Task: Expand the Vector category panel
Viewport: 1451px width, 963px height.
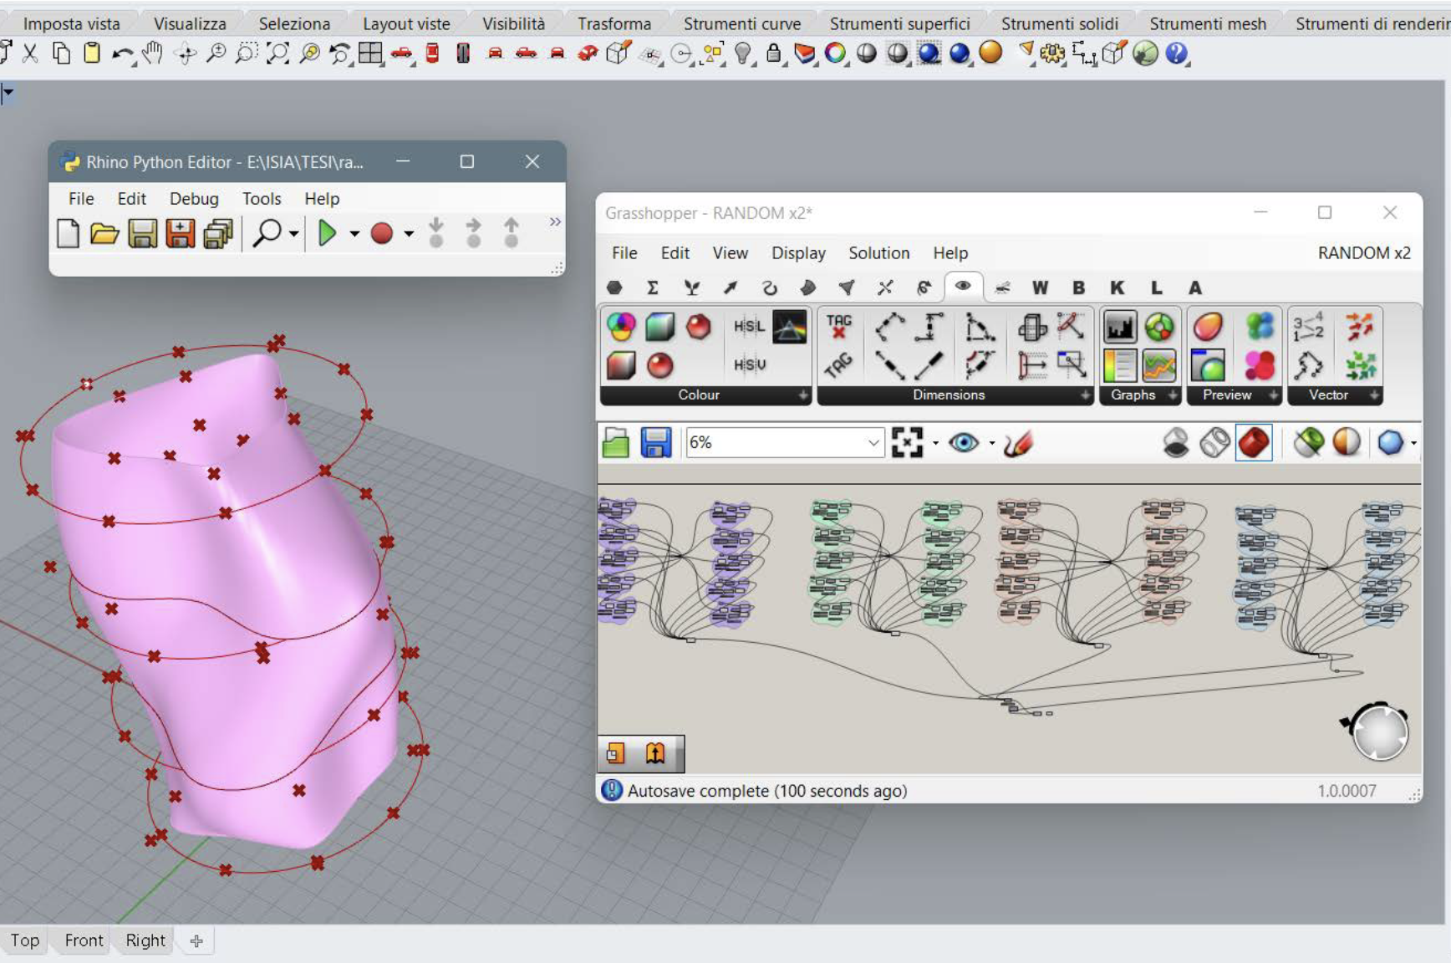Action: click(x=1374, y=396)
